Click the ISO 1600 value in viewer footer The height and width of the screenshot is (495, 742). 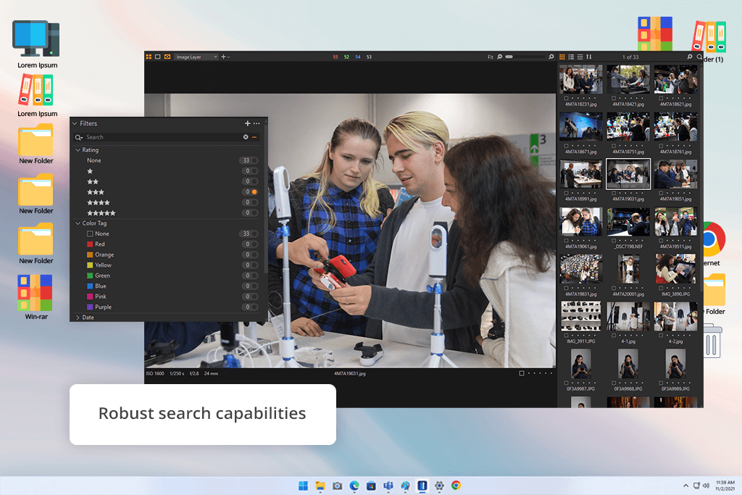(x=155, y=374)
